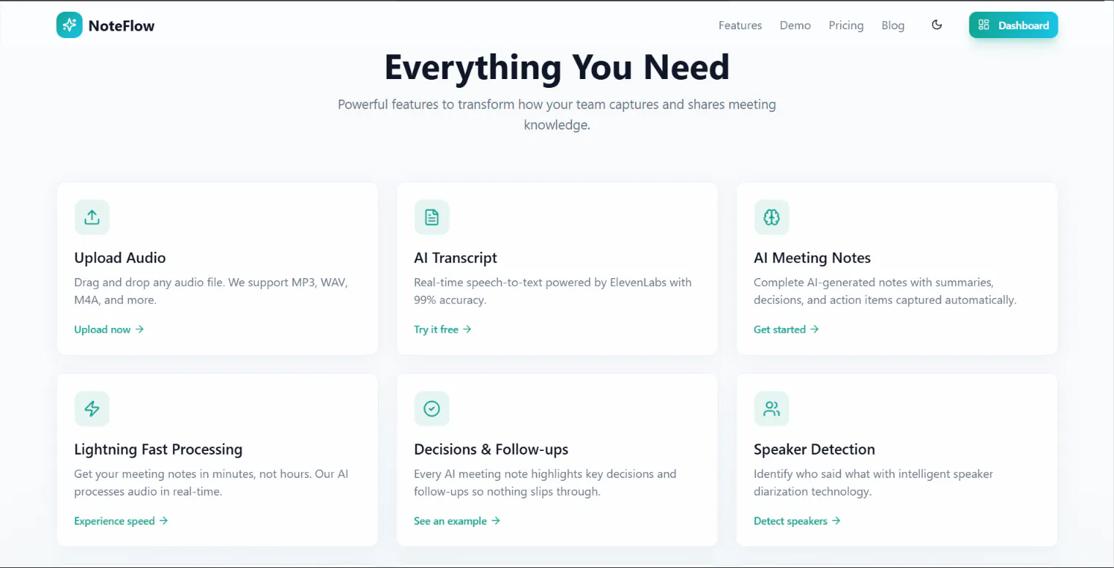Follow the Try it free link
The image size is (1114, 568).
click(x=442, y=329)
